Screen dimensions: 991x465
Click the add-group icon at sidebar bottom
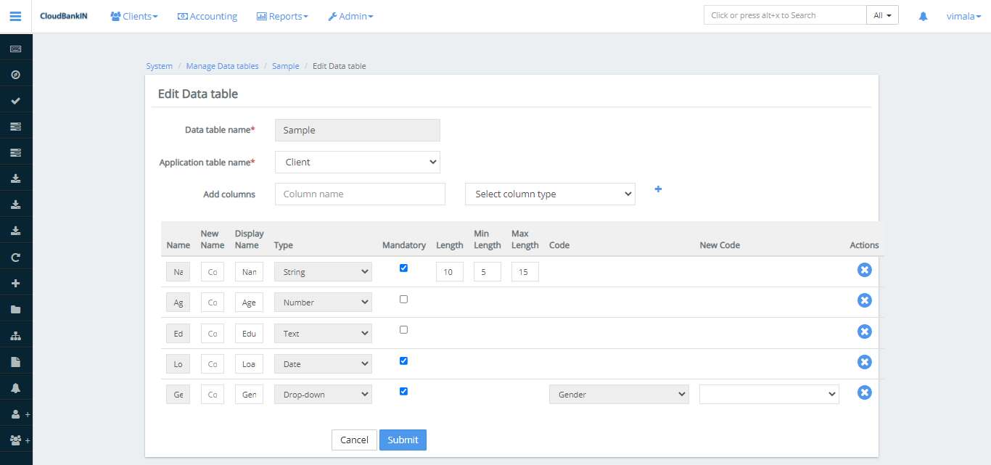14,440
